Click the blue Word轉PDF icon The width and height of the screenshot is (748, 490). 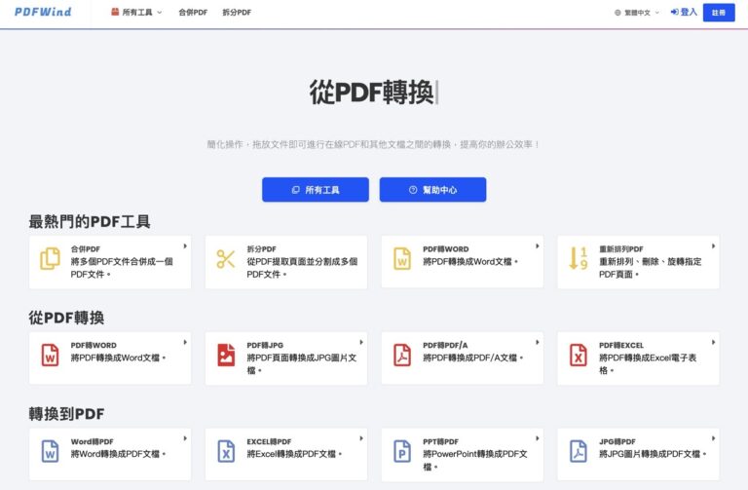(x=50, y=451)
